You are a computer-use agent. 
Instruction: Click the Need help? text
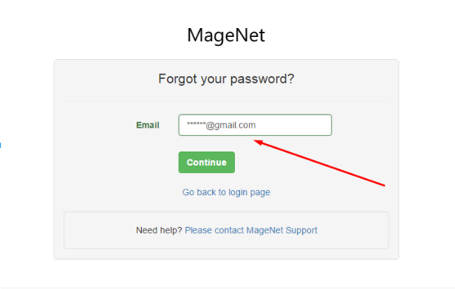(x=159, y=231)
